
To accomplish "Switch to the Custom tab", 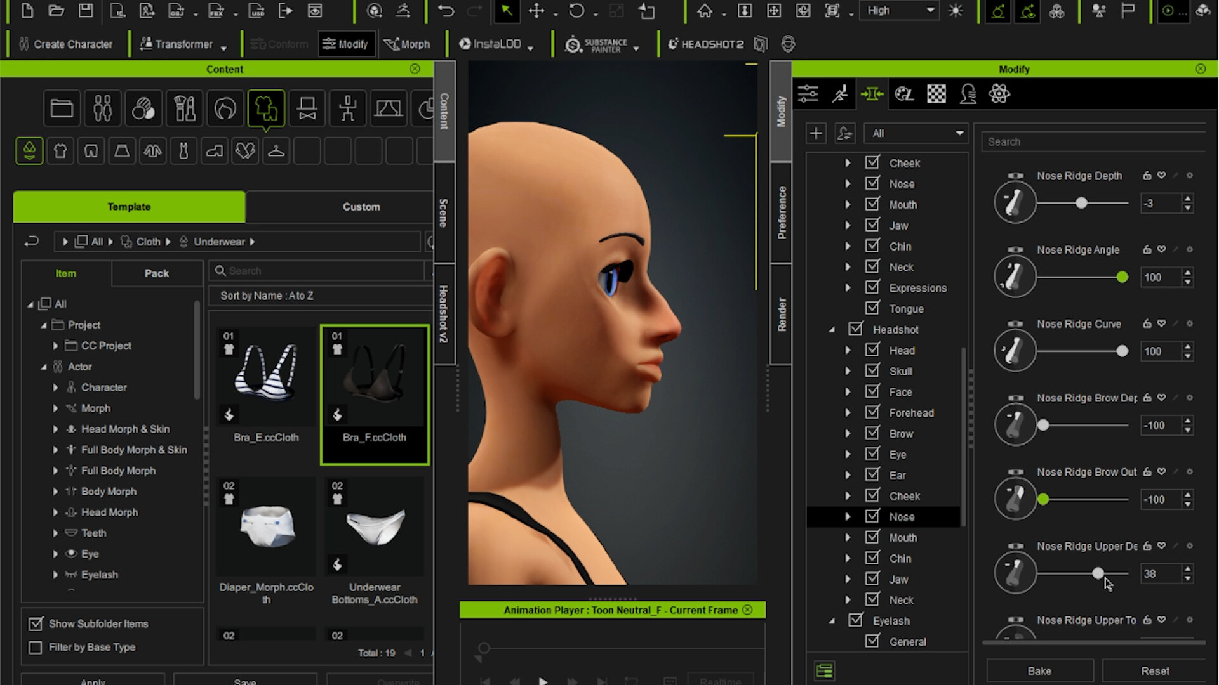I will (361, 207).
